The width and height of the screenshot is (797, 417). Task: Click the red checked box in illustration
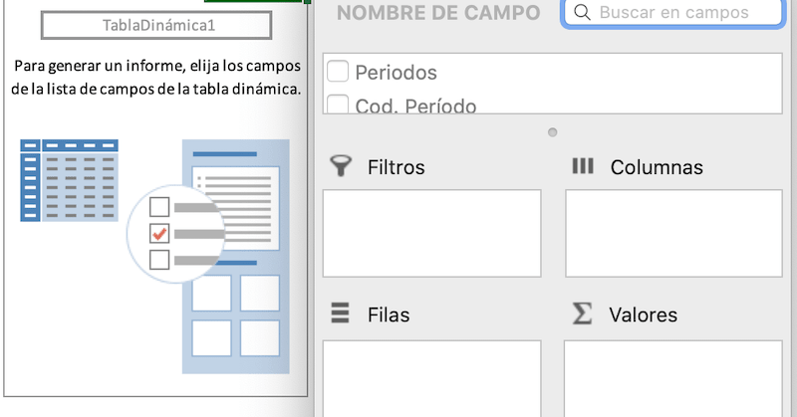pyautogui.click(x=159, y=234)
